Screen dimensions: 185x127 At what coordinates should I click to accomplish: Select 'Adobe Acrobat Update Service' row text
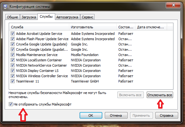click(39, 34)
